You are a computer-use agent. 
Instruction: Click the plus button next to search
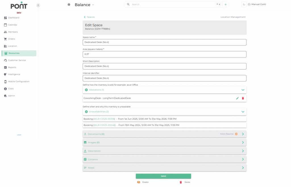coord(225,5)
